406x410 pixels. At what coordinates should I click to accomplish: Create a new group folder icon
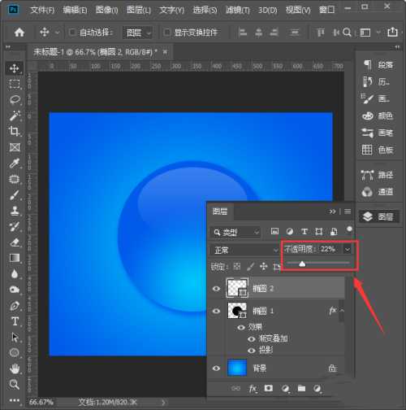[301, 388]
